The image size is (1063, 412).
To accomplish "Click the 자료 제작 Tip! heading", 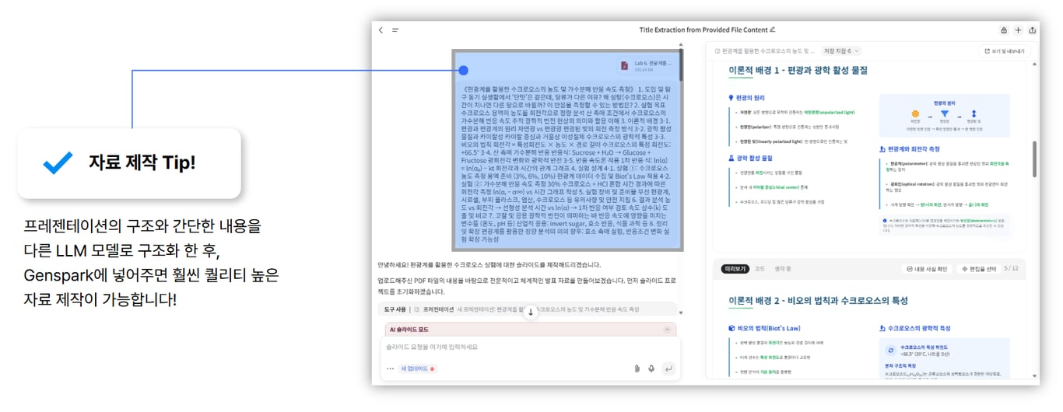I will (142, 162).
